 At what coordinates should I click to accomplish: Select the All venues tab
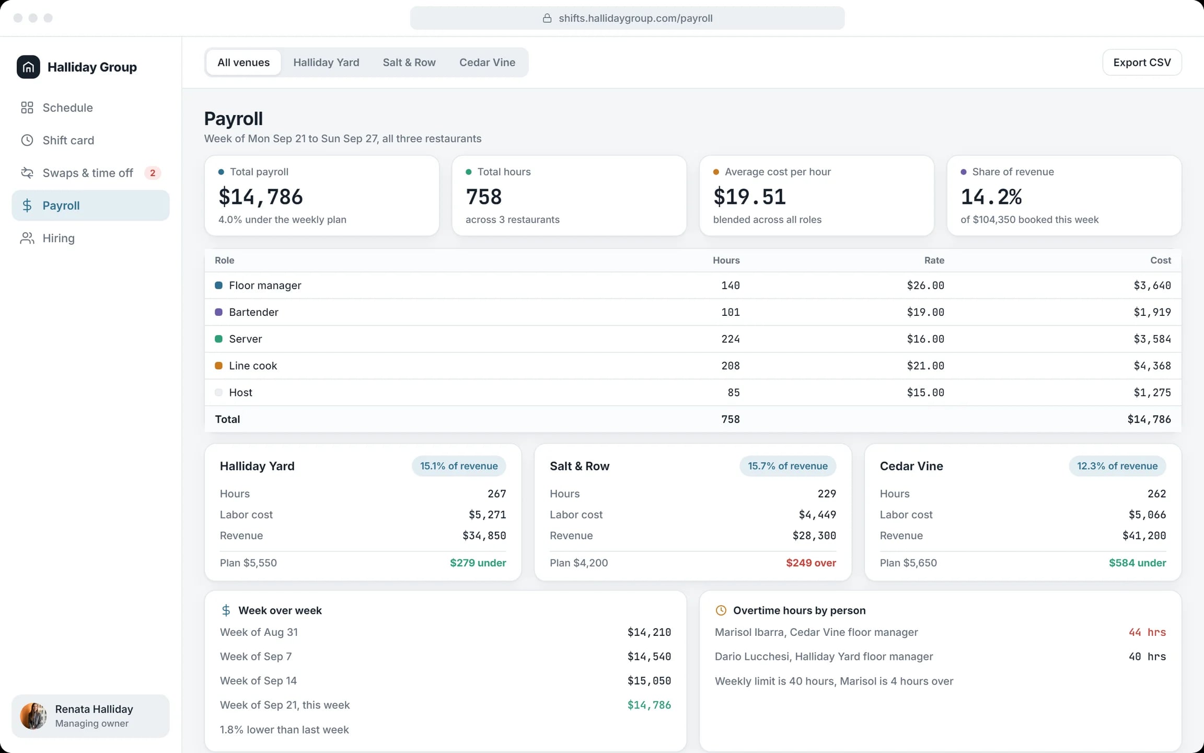pyautogui.click(x=244, y=62)
